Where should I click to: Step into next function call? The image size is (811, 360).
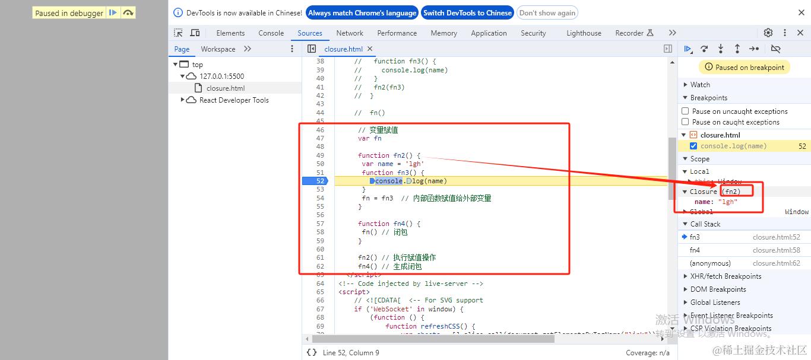721,49
